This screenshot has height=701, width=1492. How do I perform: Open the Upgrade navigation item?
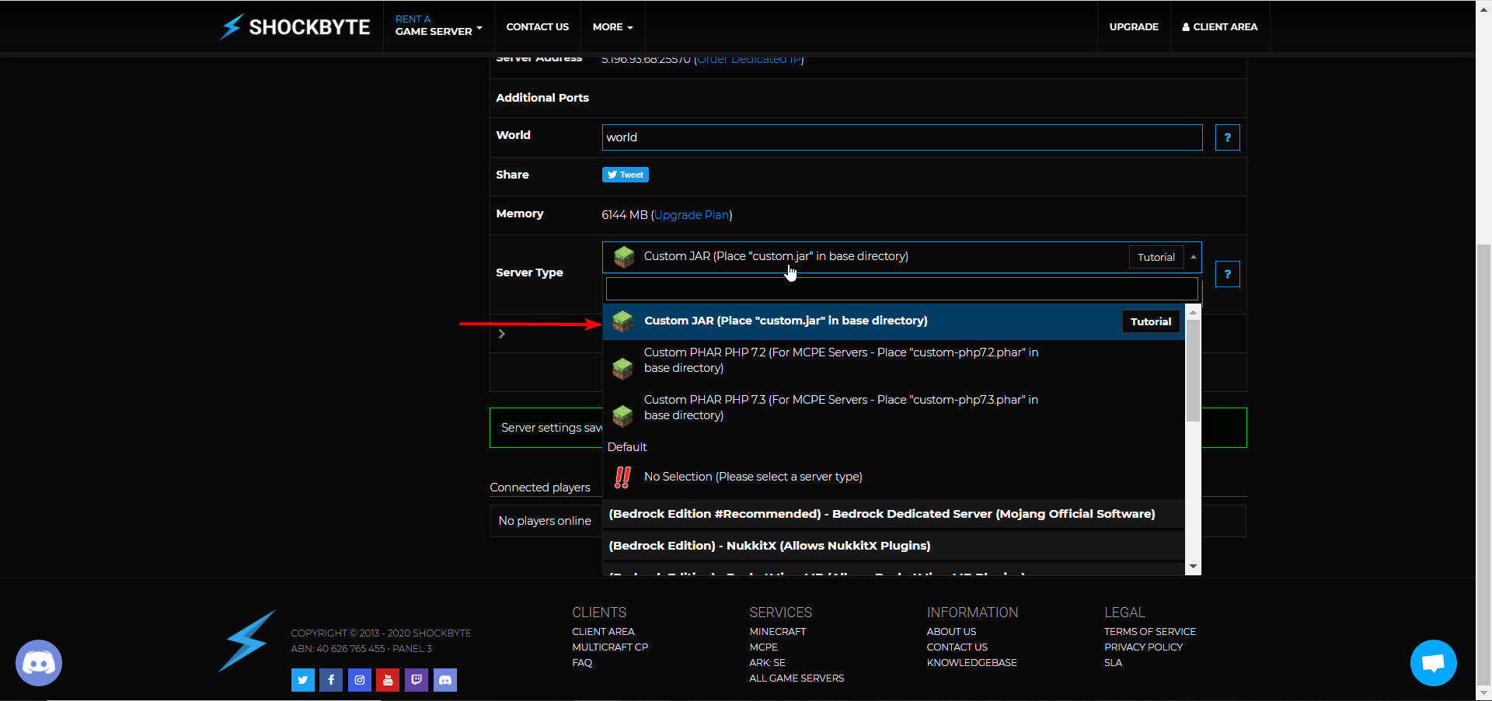coord(1134,27)
